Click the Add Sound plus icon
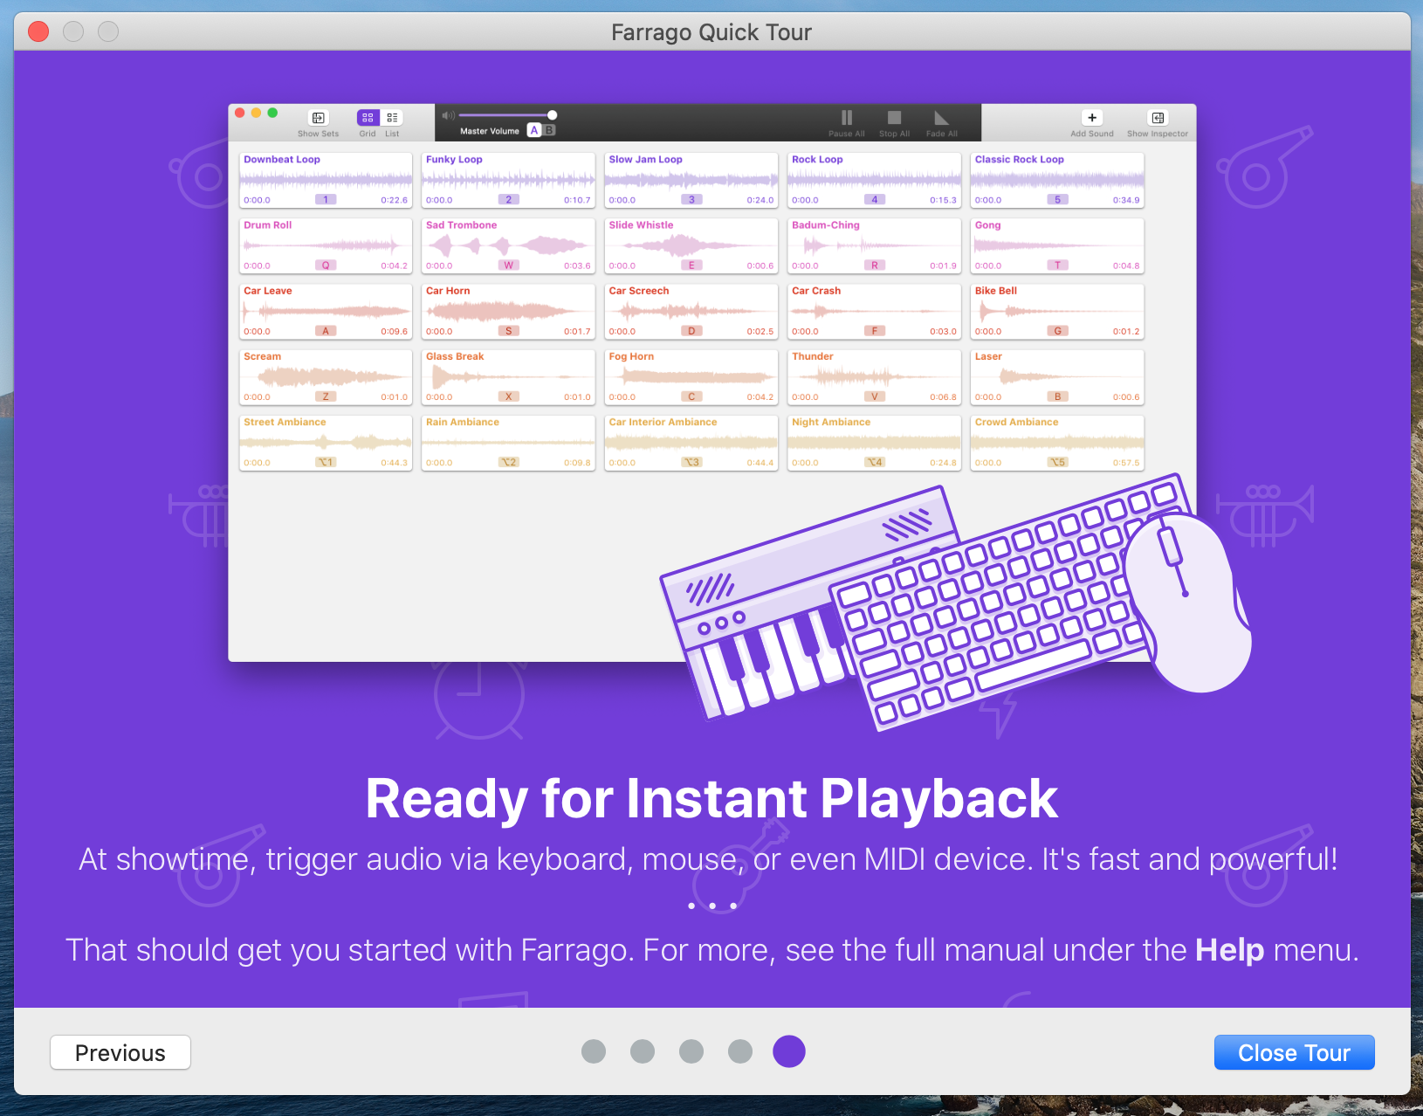This screenshot has height=1116, width=1423. click(x=1092, y=118)
